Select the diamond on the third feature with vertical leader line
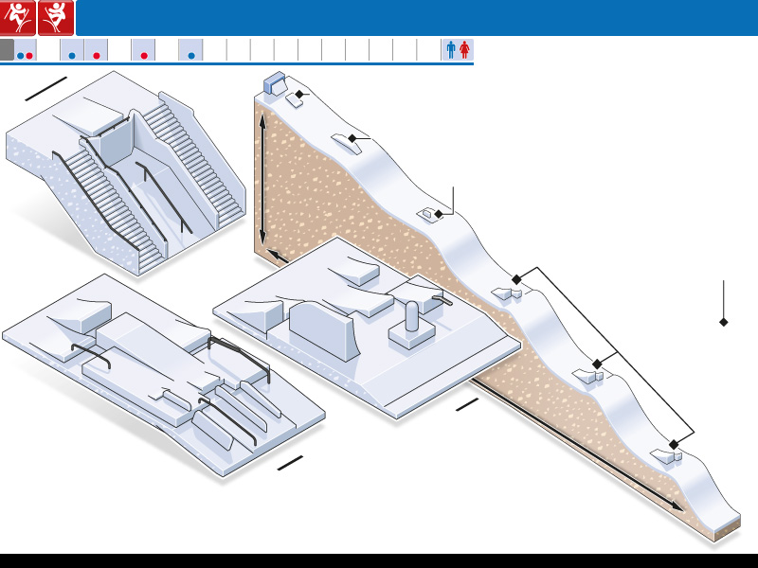Viewport: 758px width, 568px height. (x=438, y=215)
